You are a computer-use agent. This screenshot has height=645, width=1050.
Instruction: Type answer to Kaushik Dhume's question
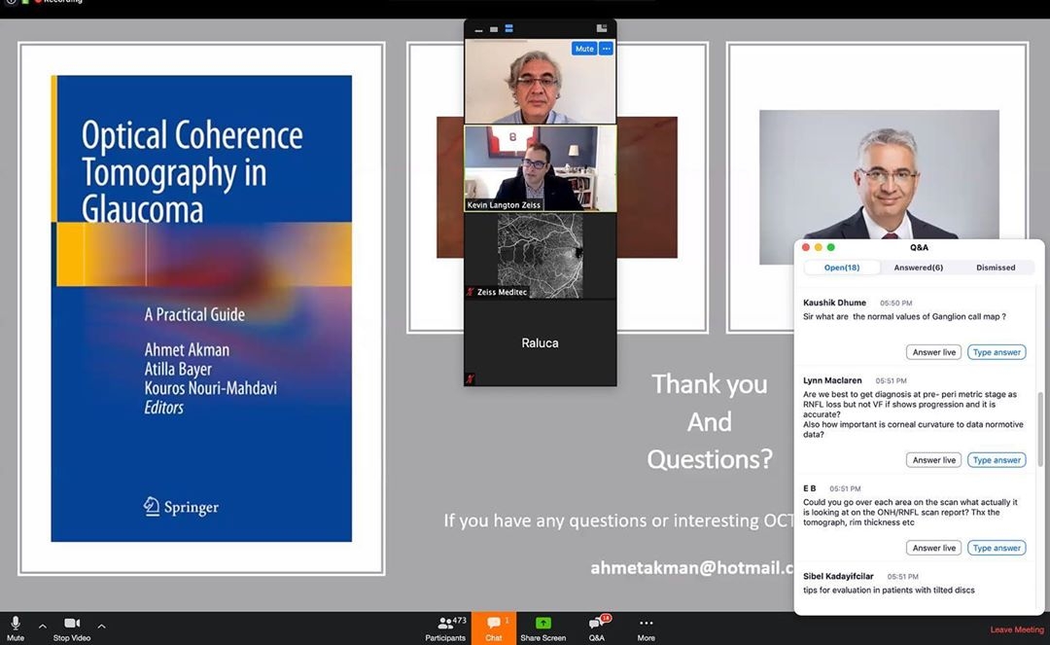pyautogui.click(x=997, y=352)
